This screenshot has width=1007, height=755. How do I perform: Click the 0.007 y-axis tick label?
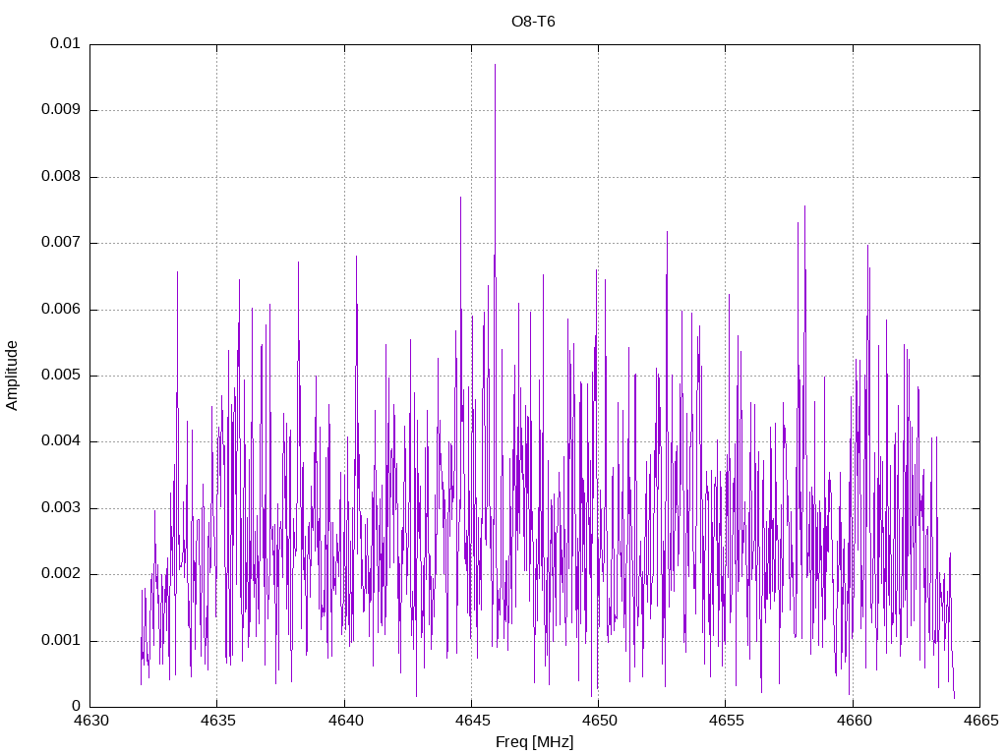(x=61, y=243)
